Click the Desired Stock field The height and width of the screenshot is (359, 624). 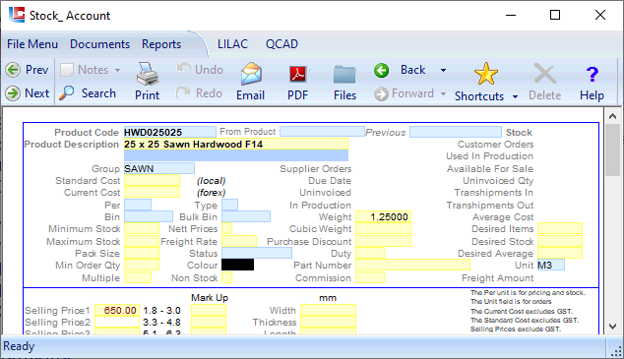click(560, 241)
